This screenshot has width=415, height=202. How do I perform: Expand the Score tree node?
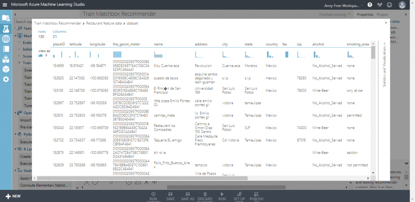click(19, 56)
